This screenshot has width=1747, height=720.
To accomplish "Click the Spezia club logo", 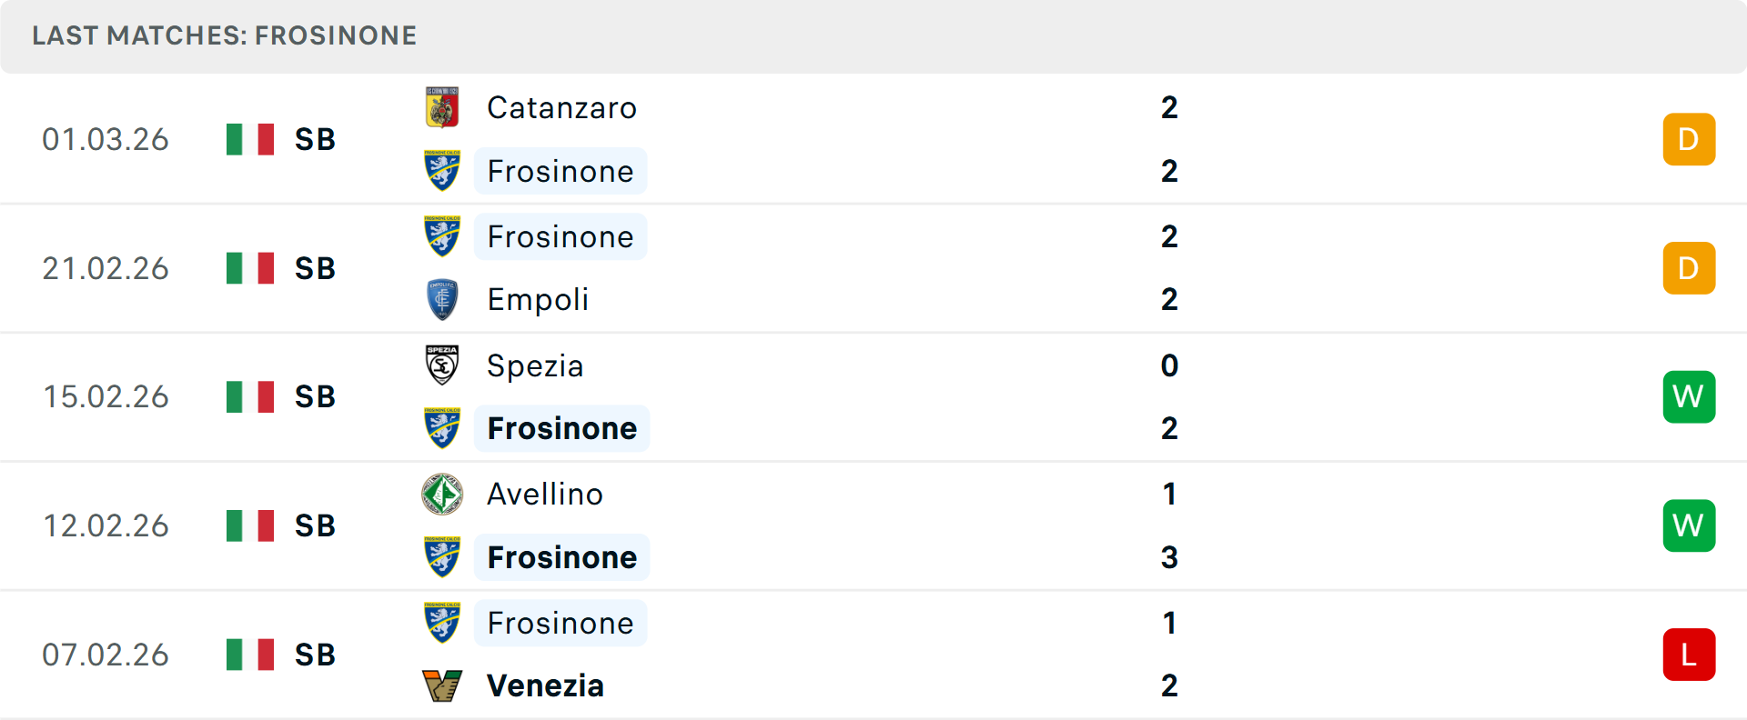I will point(441,365).
